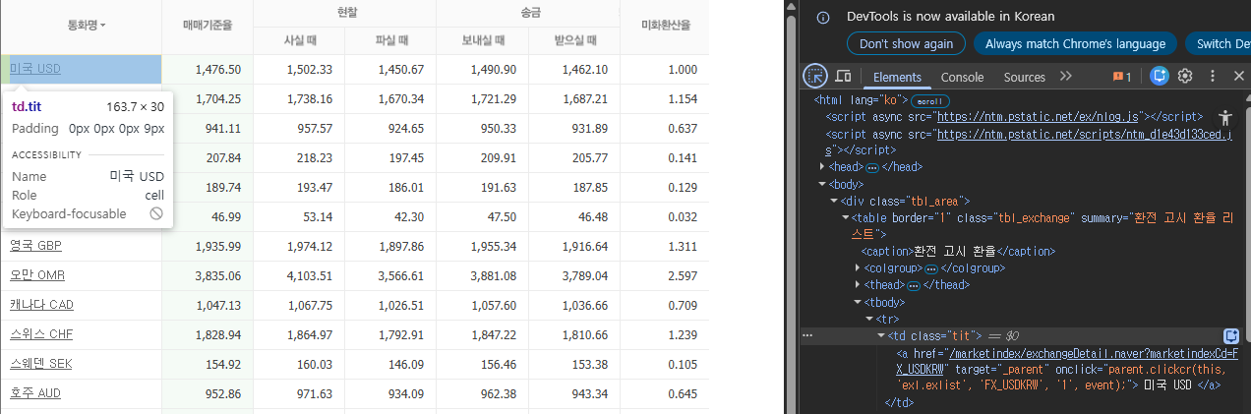The image size is (1251, 414).
Task: Click the AI assist icon on td row
Action: click(x=1230, y=336)
